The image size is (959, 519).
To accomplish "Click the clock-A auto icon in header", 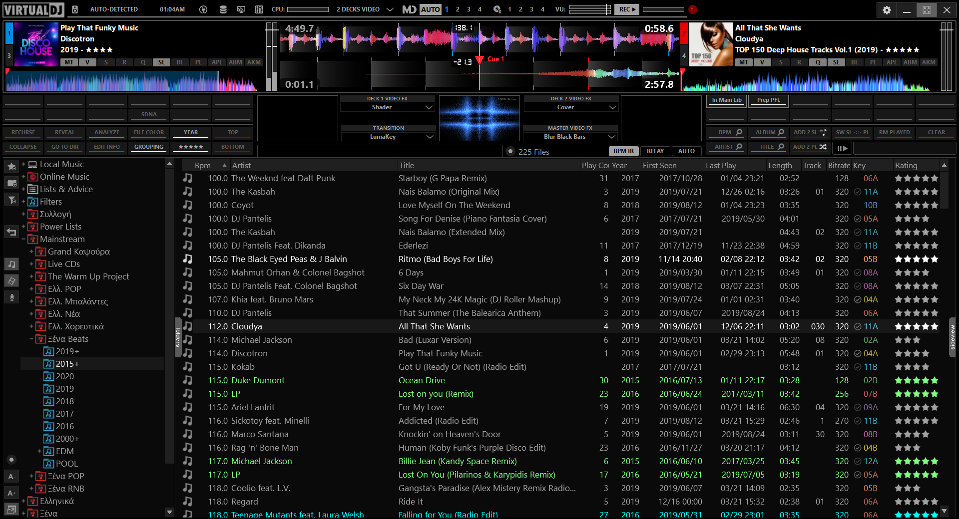I will click(x=497, y=9).
